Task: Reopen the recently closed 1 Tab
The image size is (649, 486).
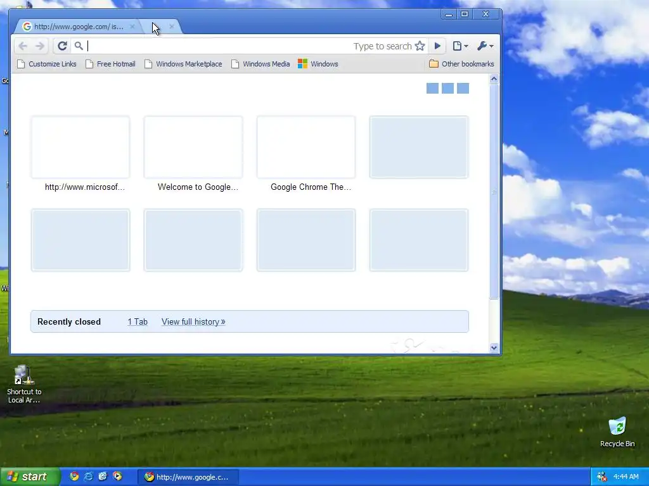Action: (x=138, y=322)
